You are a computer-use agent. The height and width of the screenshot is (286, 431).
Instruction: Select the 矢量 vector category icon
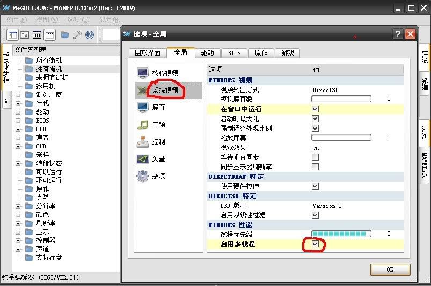click(x=143, y=159)
